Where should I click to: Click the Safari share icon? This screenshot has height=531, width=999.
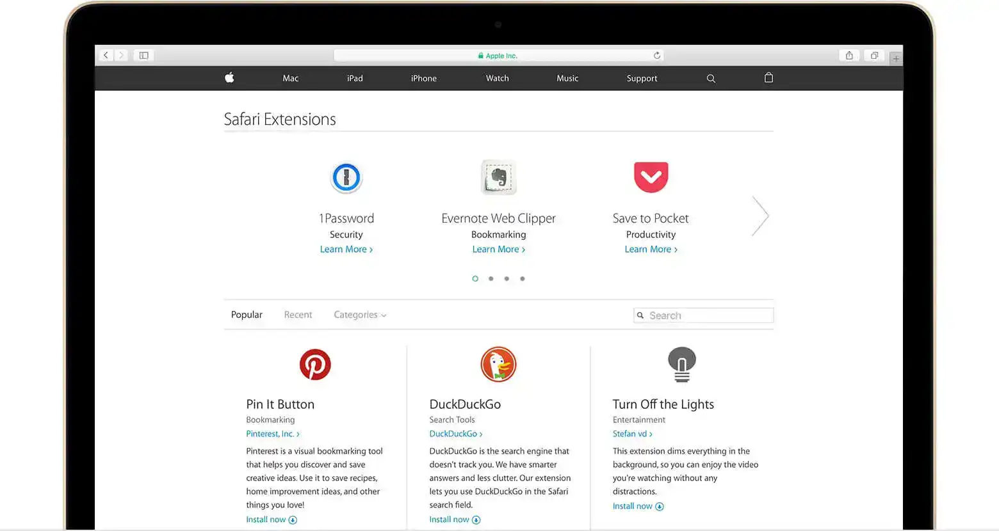pyautogui.click(x=849, y=56)
